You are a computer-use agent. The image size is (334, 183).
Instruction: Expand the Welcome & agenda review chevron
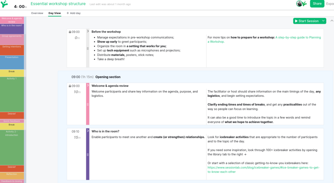point(88,86)
